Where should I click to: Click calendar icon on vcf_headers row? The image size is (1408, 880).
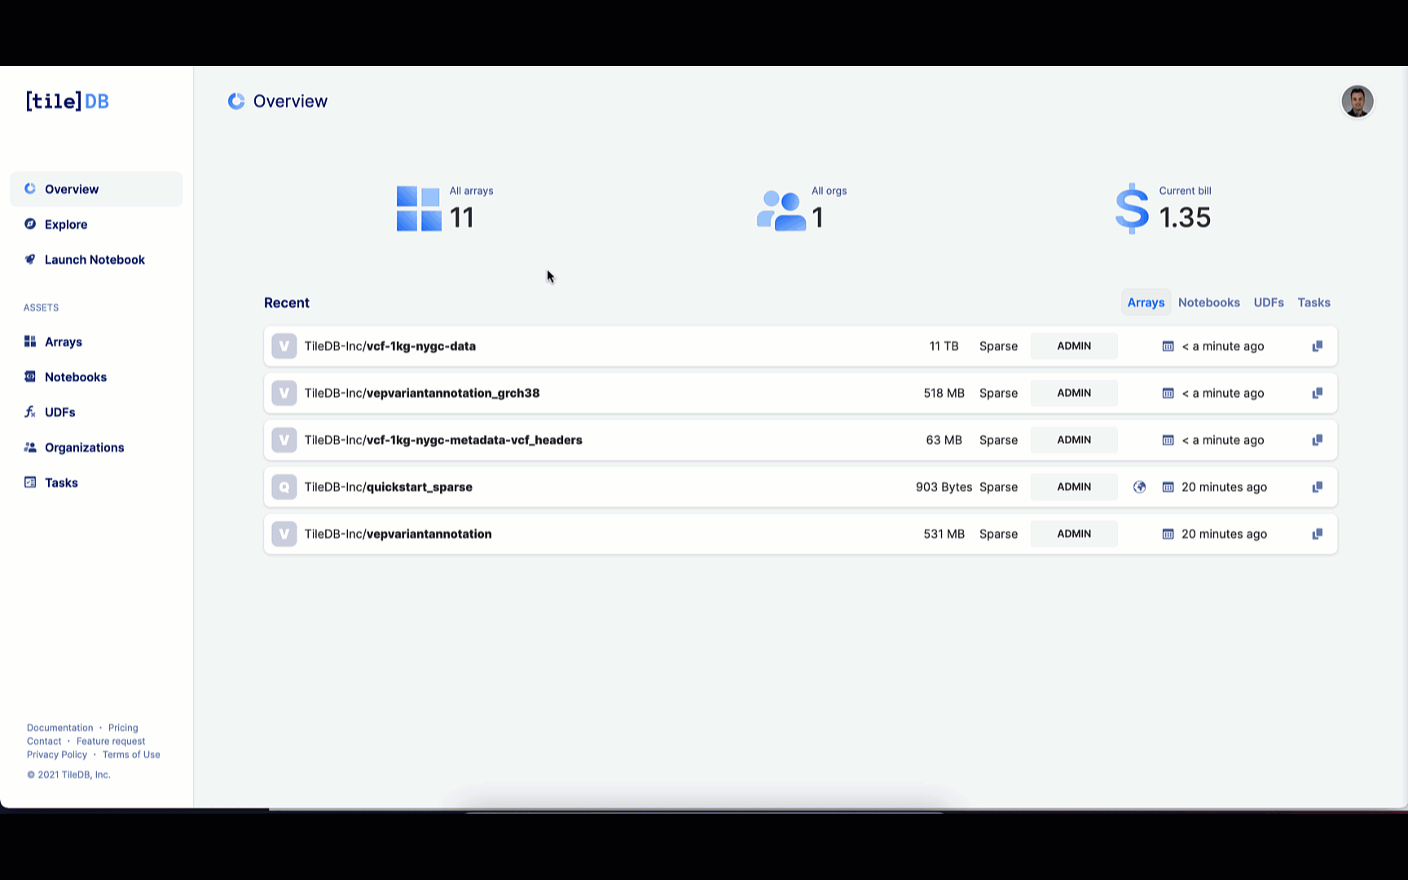[x=1168, y=440]
